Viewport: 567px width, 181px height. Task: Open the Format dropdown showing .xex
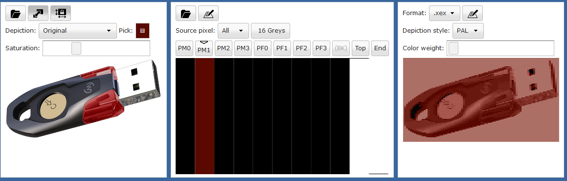click(x=444, y=13)
